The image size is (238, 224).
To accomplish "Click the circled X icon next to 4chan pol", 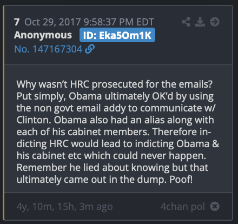I will (x=215, y=206).
